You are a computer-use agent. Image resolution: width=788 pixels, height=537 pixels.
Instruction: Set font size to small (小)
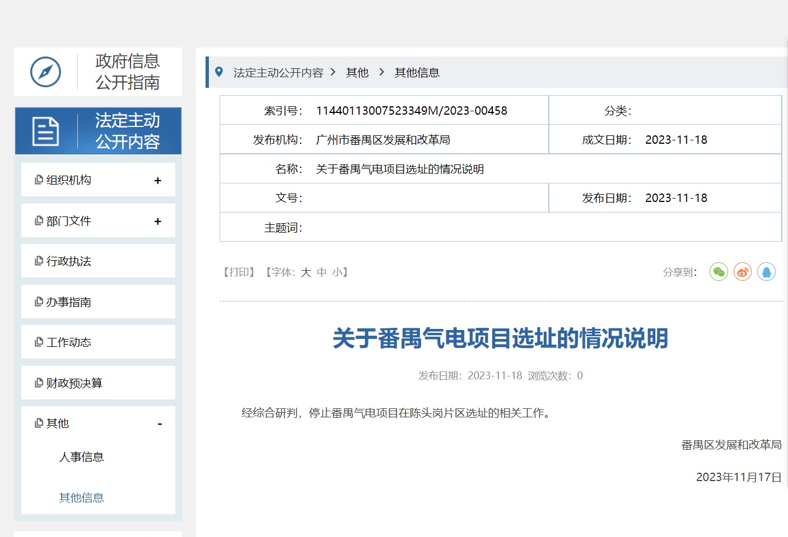(337, 272)
